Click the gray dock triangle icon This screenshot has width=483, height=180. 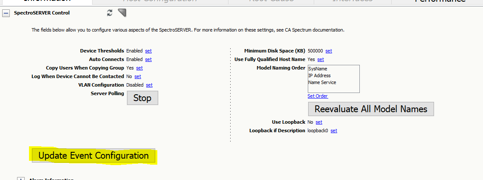[122, 13]
